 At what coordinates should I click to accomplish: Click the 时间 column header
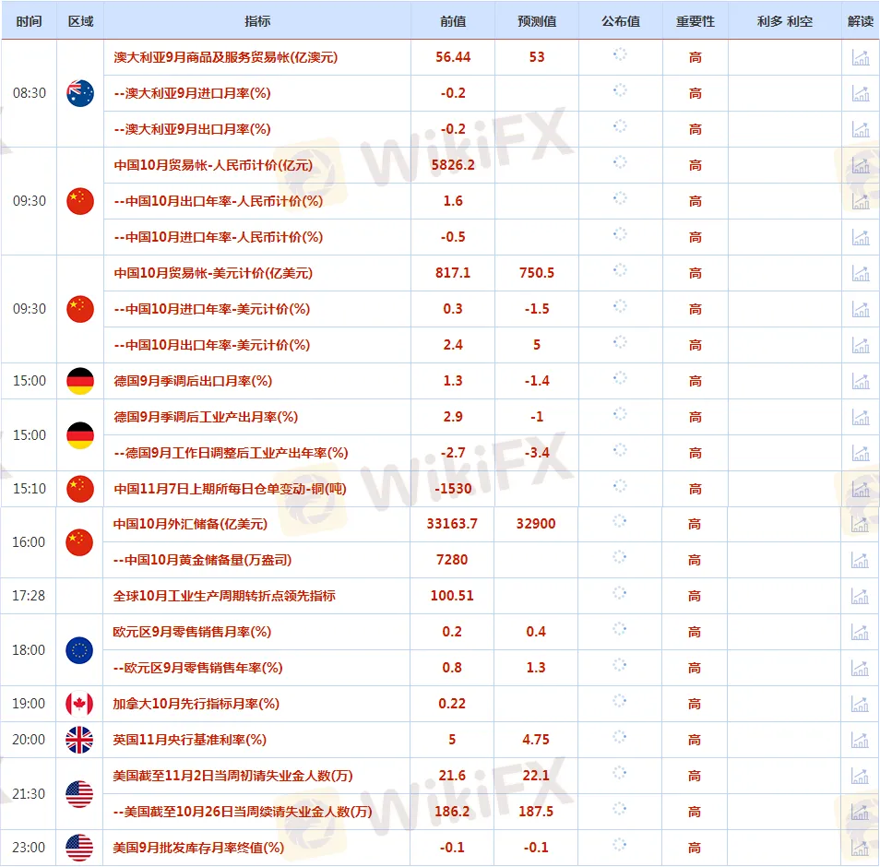[30, 21]
